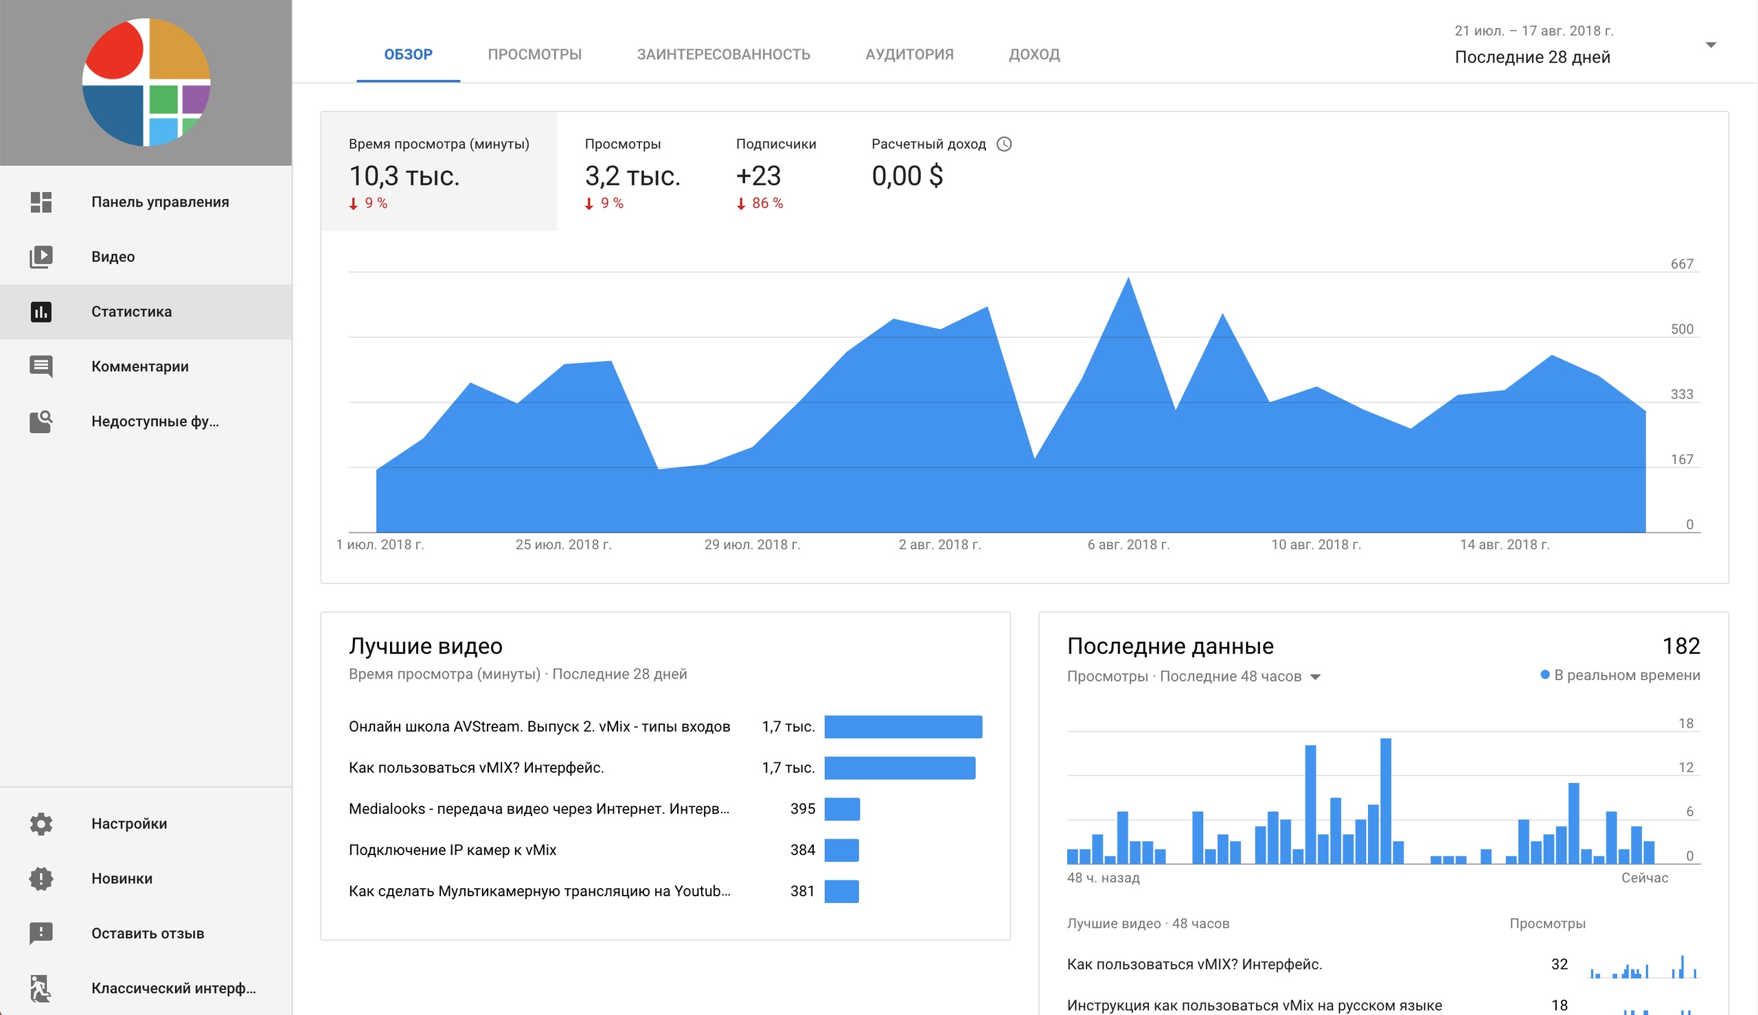This screenshot has width=1758, height=1015.
Task: Click the Последние данные heading
Action: (x=1171, y=646)
